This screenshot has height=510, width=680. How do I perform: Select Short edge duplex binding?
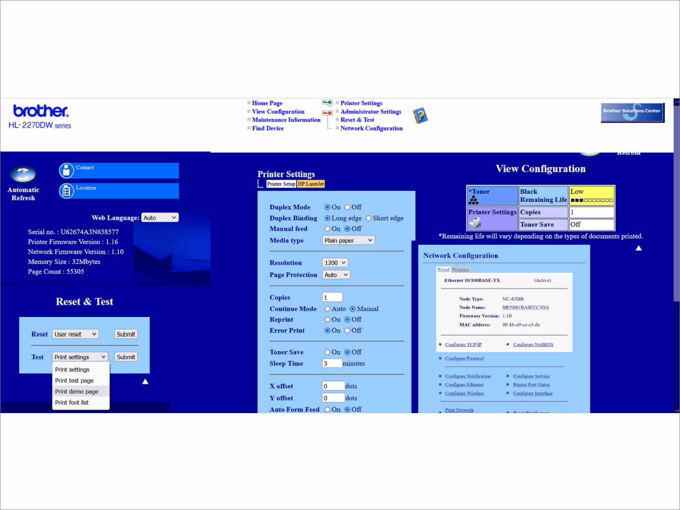tap(368, 218)
